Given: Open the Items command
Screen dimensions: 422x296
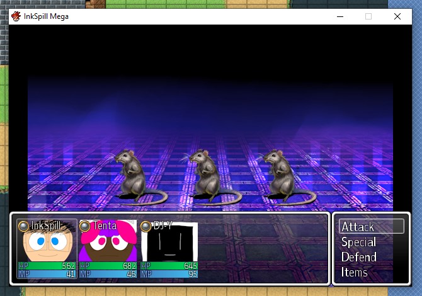Looking at the screenshot, I should pos(355,272).
